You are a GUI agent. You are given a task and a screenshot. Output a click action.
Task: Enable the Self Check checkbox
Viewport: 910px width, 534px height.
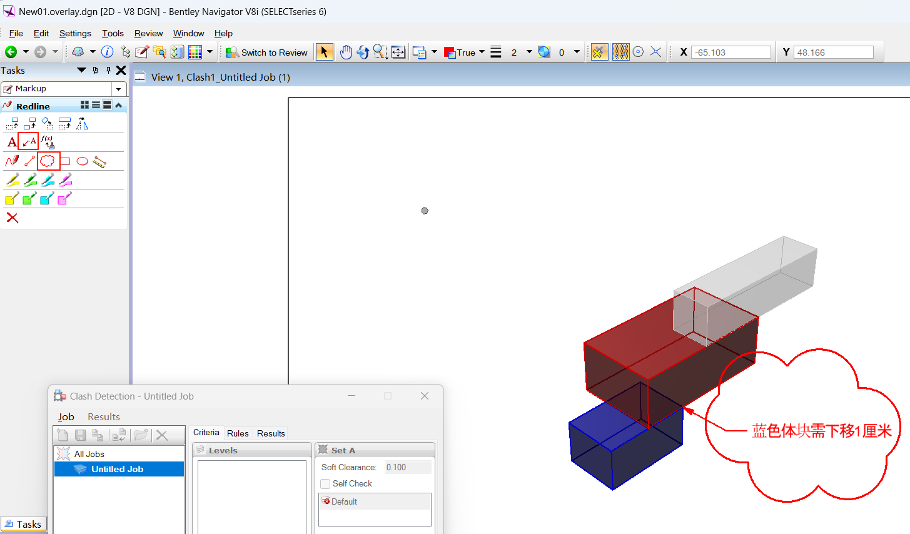point(325,484)
